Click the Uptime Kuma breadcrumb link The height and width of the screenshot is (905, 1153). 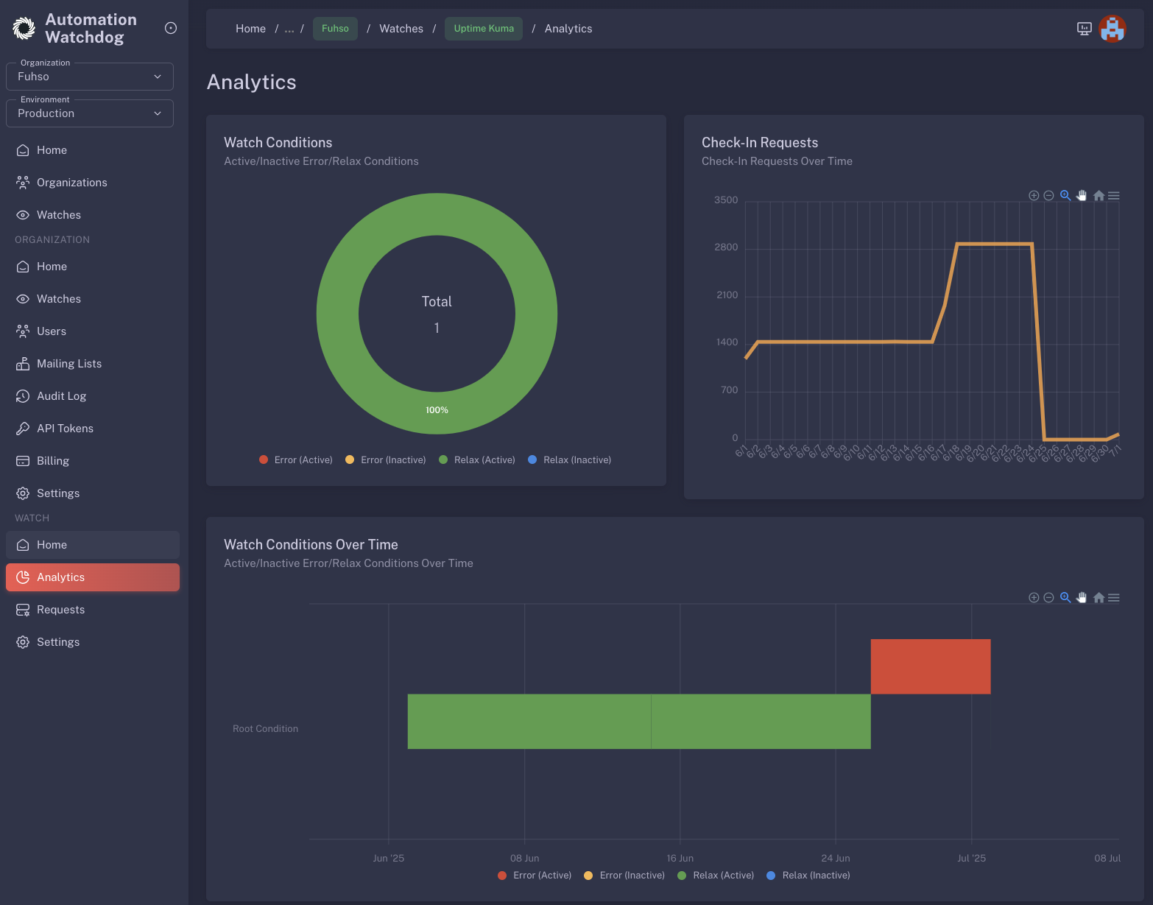click(x=484, y=29)
